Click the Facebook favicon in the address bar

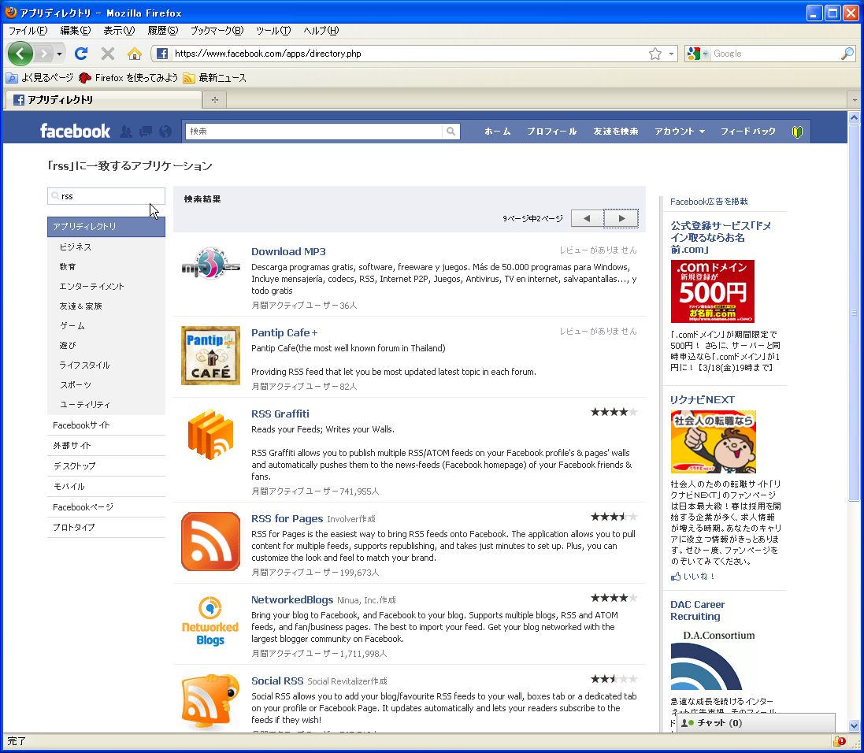pyautogui.click(x=162, y=54)
